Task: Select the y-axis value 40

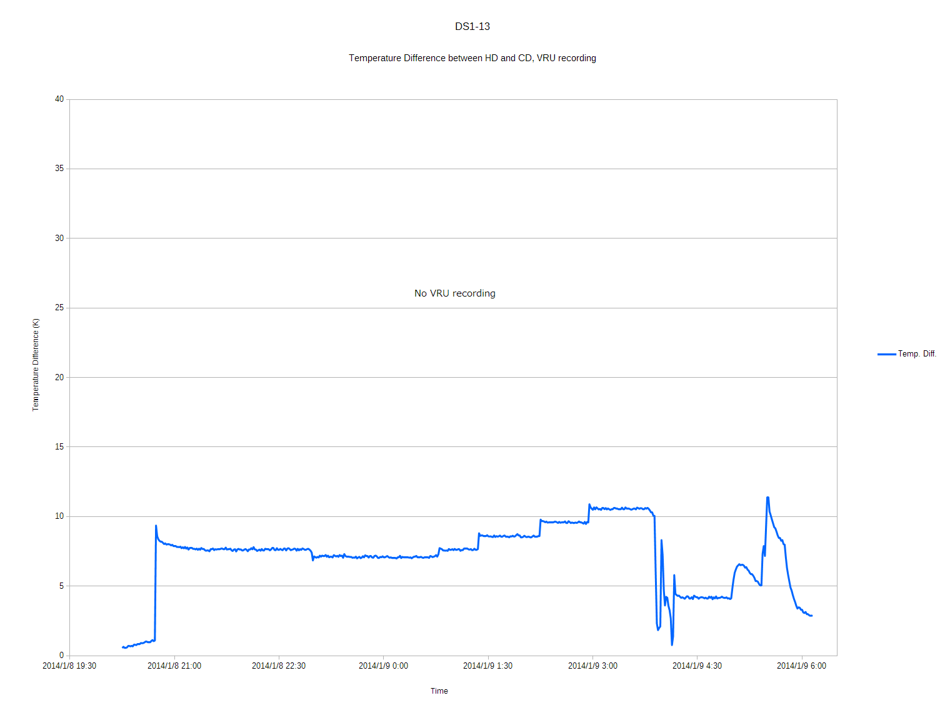Action: pyautogui.click(x=59, y=99)
